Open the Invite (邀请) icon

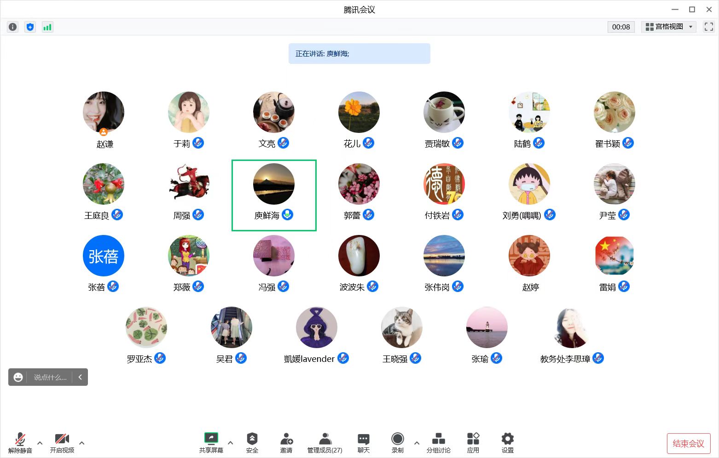[x=286, y=442]
